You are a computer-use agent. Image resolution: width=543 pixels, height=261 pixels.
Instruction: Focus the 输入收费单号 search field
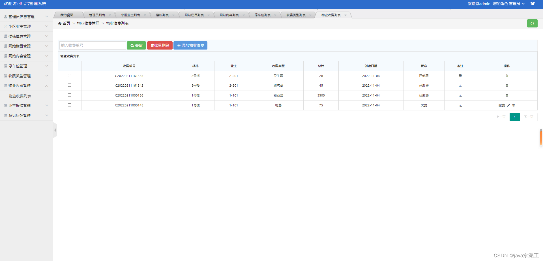[93, 46]
